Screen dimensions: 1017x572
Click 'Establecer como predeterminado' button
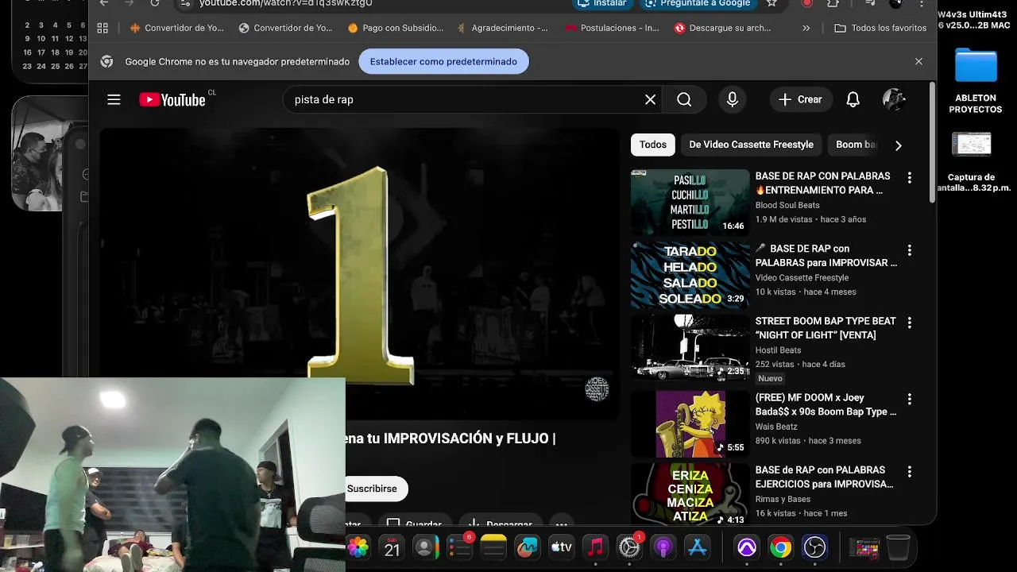[x=443, y=61]
